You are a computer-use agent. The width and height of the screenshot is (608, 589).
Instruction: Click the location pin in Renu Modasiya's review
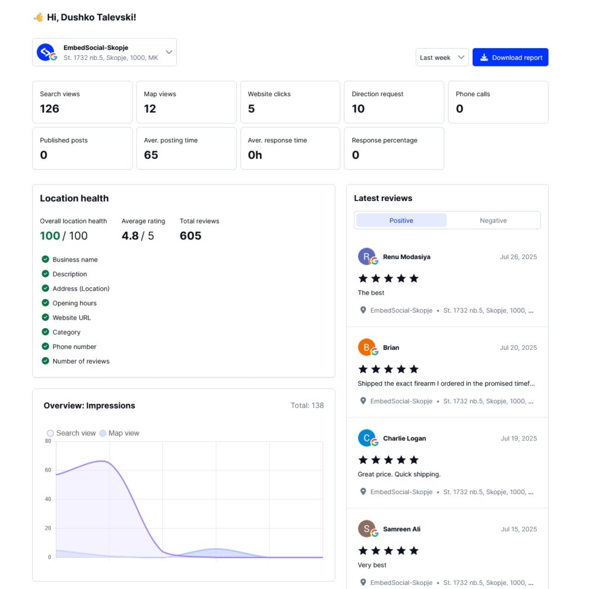click(x=363, y=310)
